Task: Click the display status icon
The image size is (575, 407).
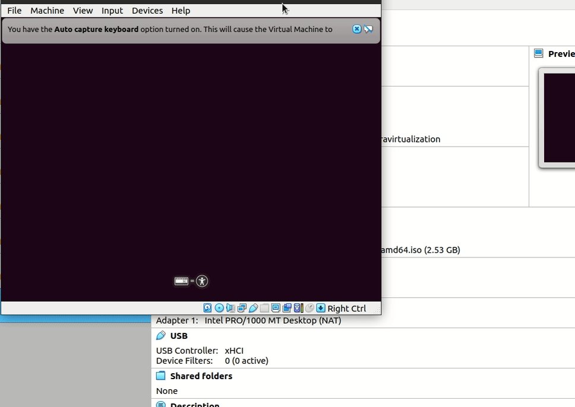Action: pos(276,308)
